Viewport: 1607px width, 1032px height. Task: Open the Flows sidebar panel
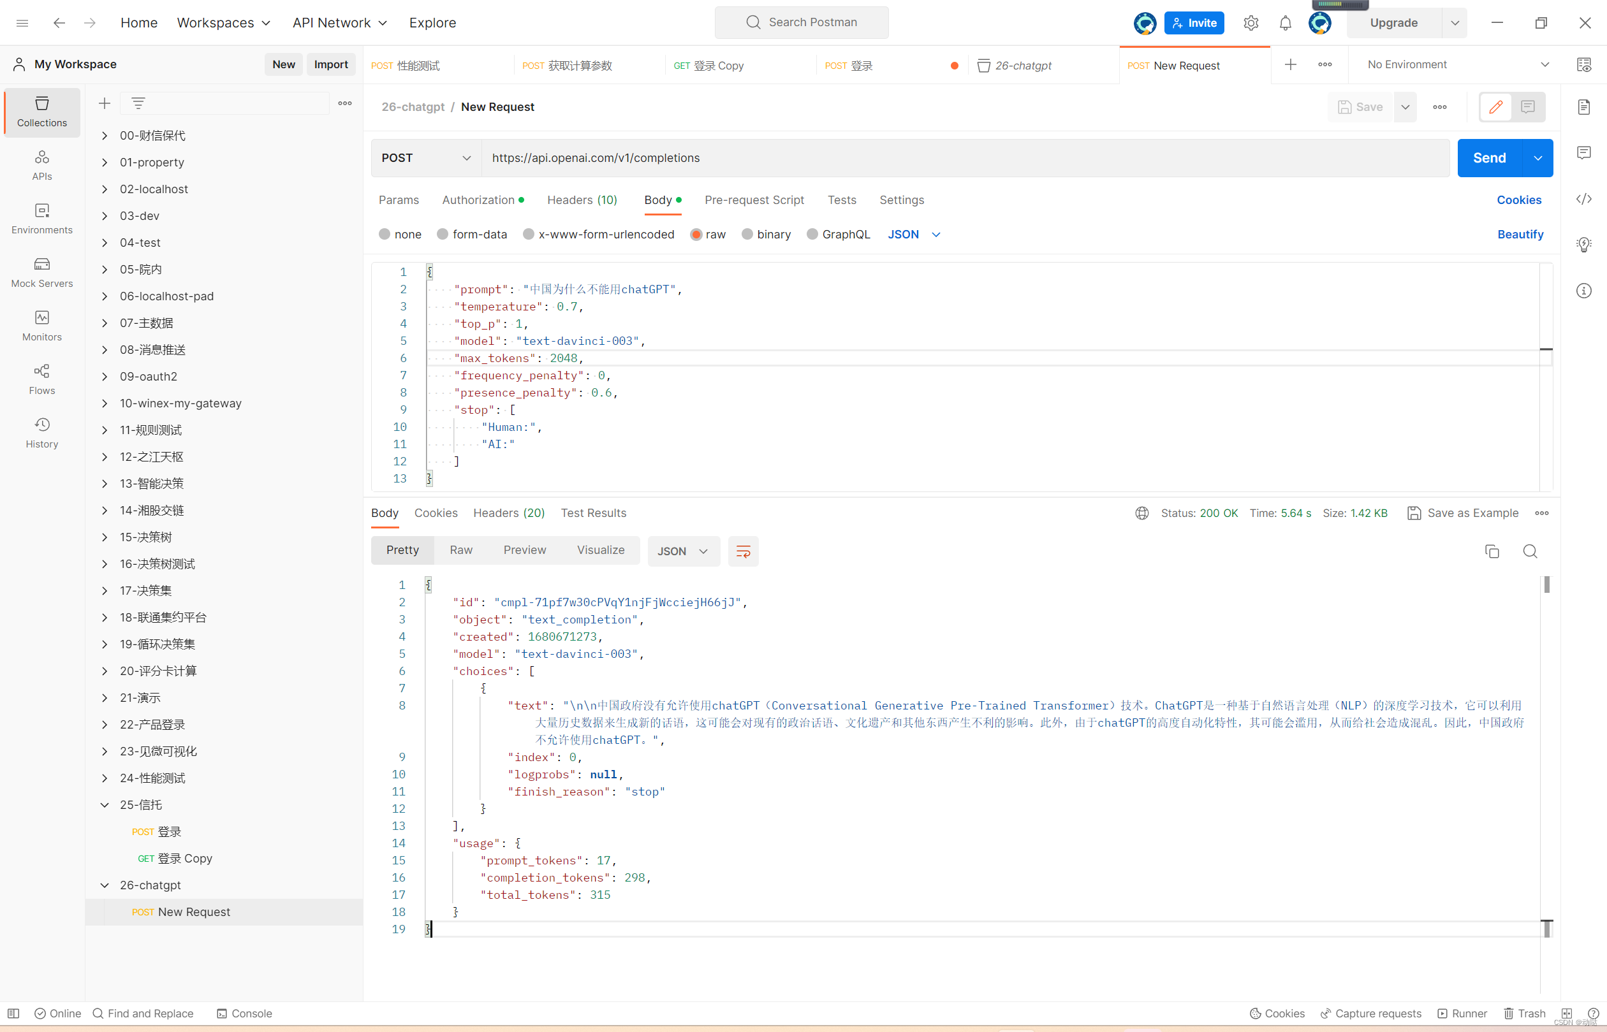[41, 380]
